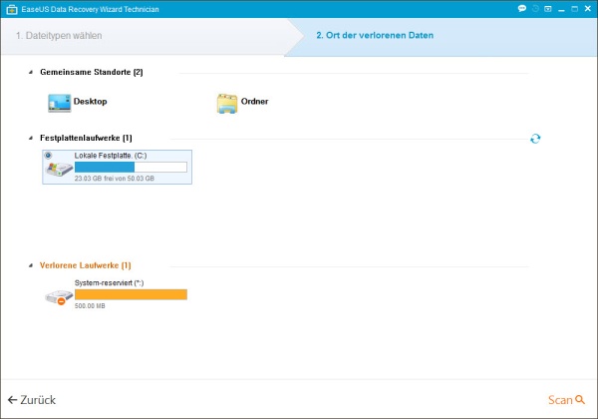
Task: Open the title bar dropdown menu icon
Action: tap(548, 8)
